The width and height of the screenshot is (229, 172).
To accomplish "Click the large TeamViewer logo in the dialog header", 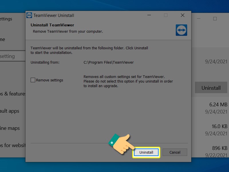I will coord(181,30).
